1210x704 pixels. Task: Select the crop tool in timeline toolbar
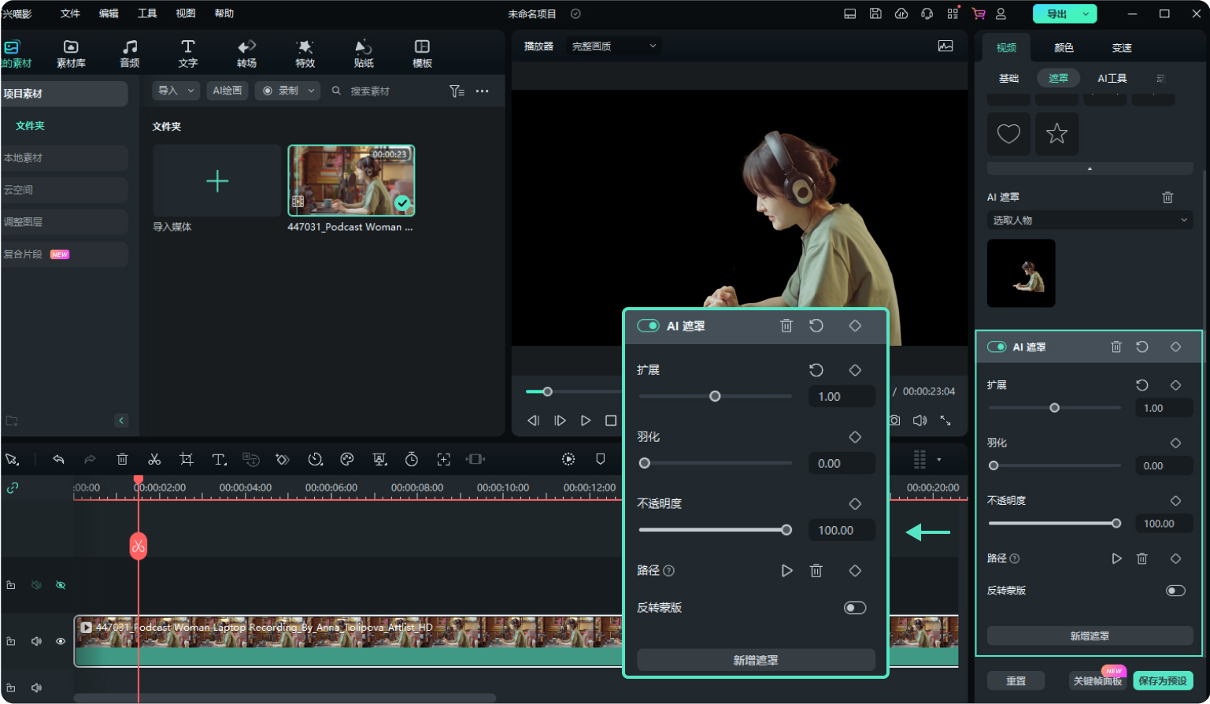(x=186, y=458)
